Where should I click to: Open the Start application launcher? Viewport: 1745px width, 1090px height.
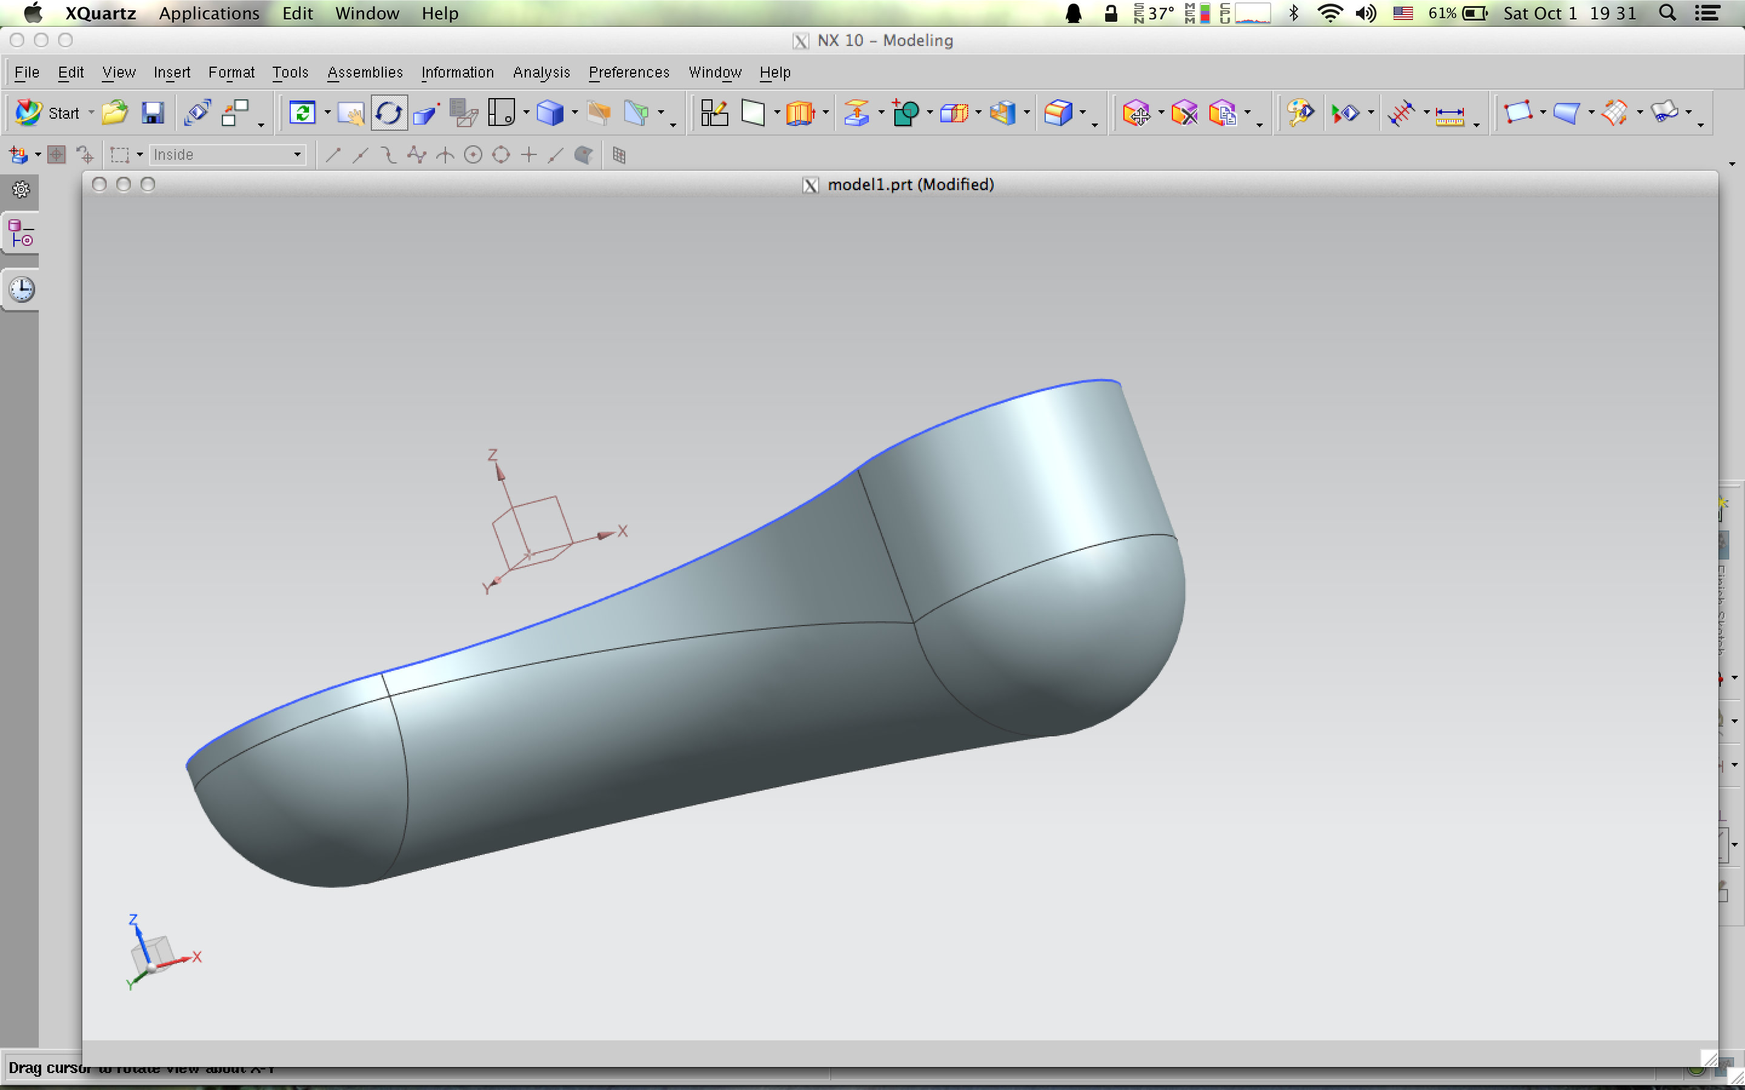(x=48, y=113)
